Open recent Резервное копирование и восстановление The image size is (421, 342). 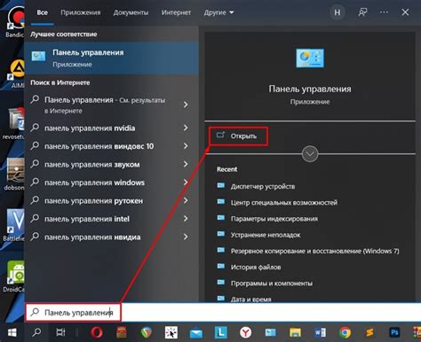315,251
